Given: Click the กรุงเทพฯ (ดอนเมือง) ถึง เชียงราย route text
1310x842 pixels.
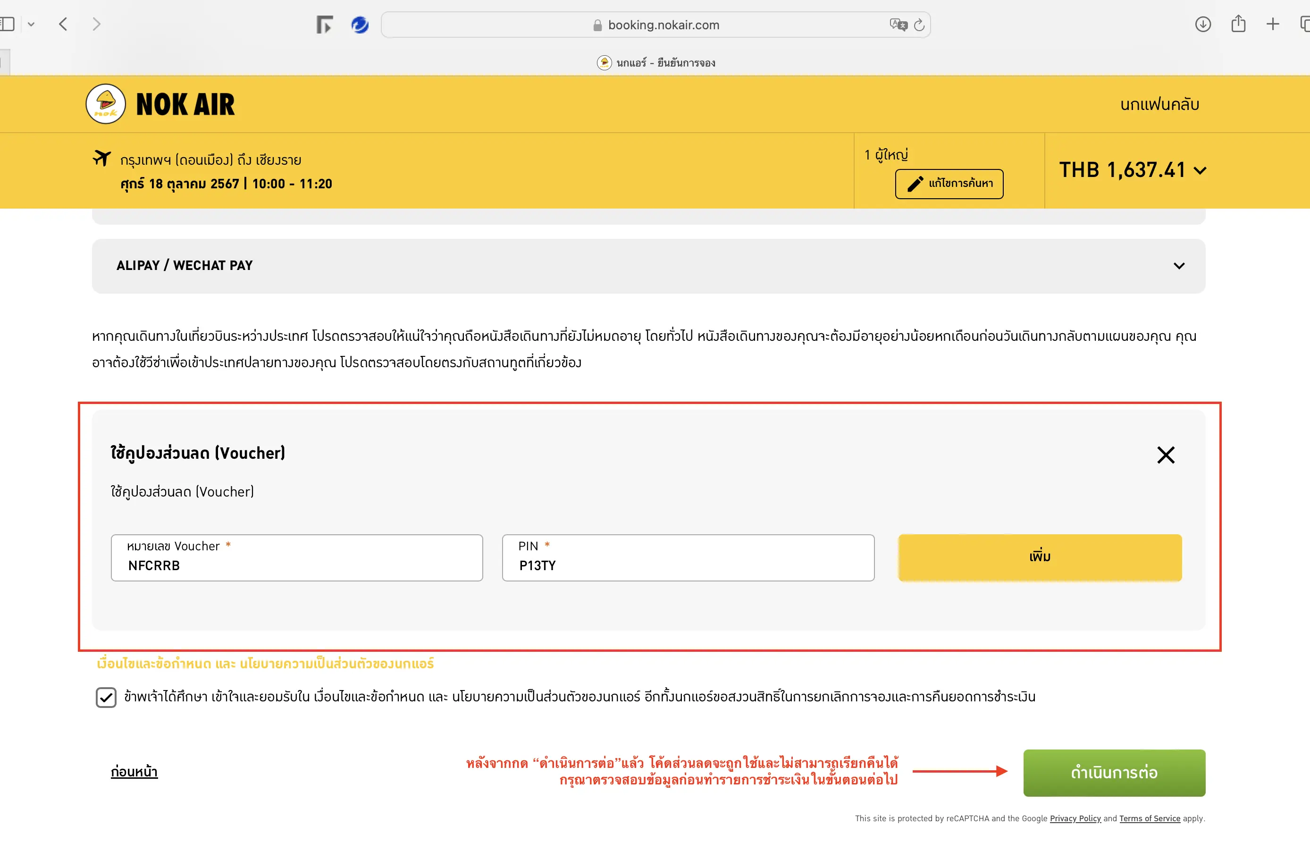Looking at the screenshot, I should click(x=210, y=160).
